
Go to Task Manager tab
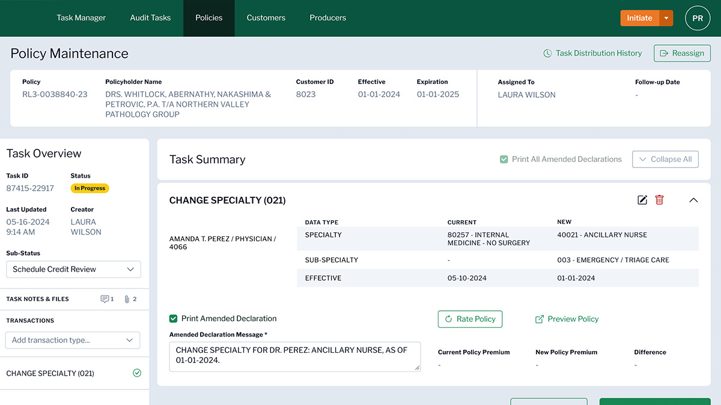pyautogui.click(x=81, y=18)
